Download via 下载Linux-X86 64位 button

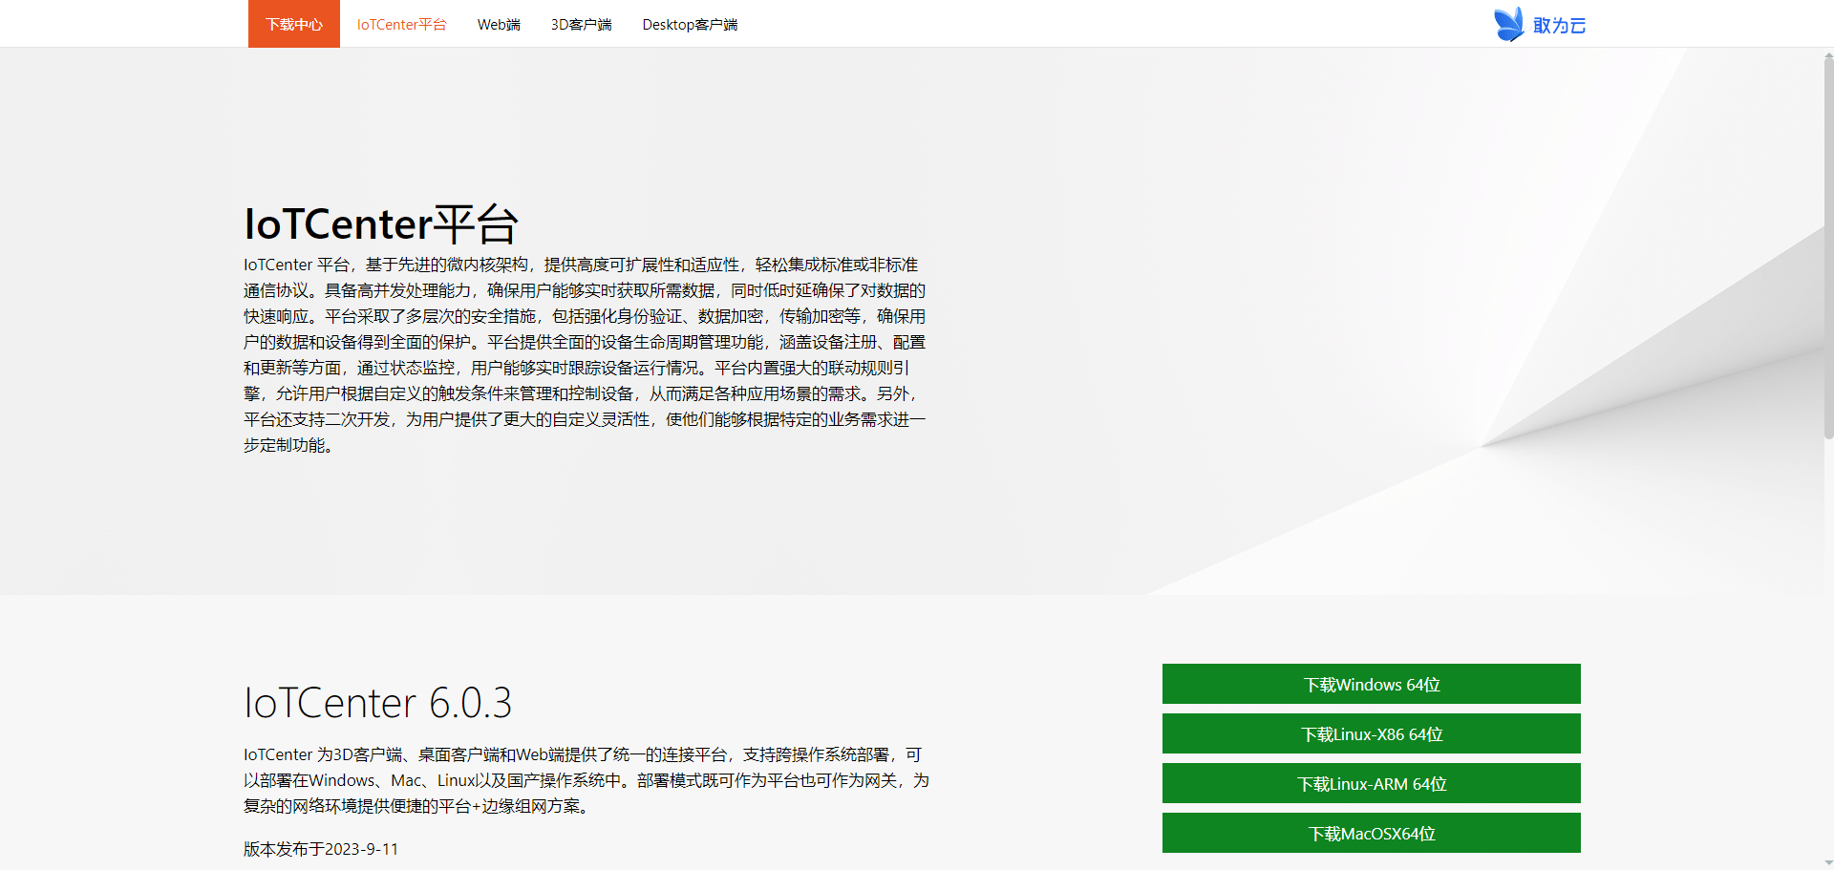(x=1372, y=733)
